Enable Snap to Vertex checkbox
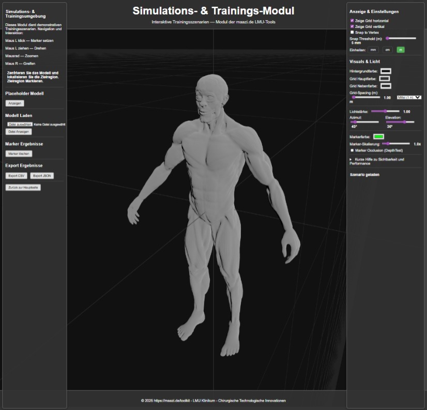The image size is (427, 410). coord(352,32)
